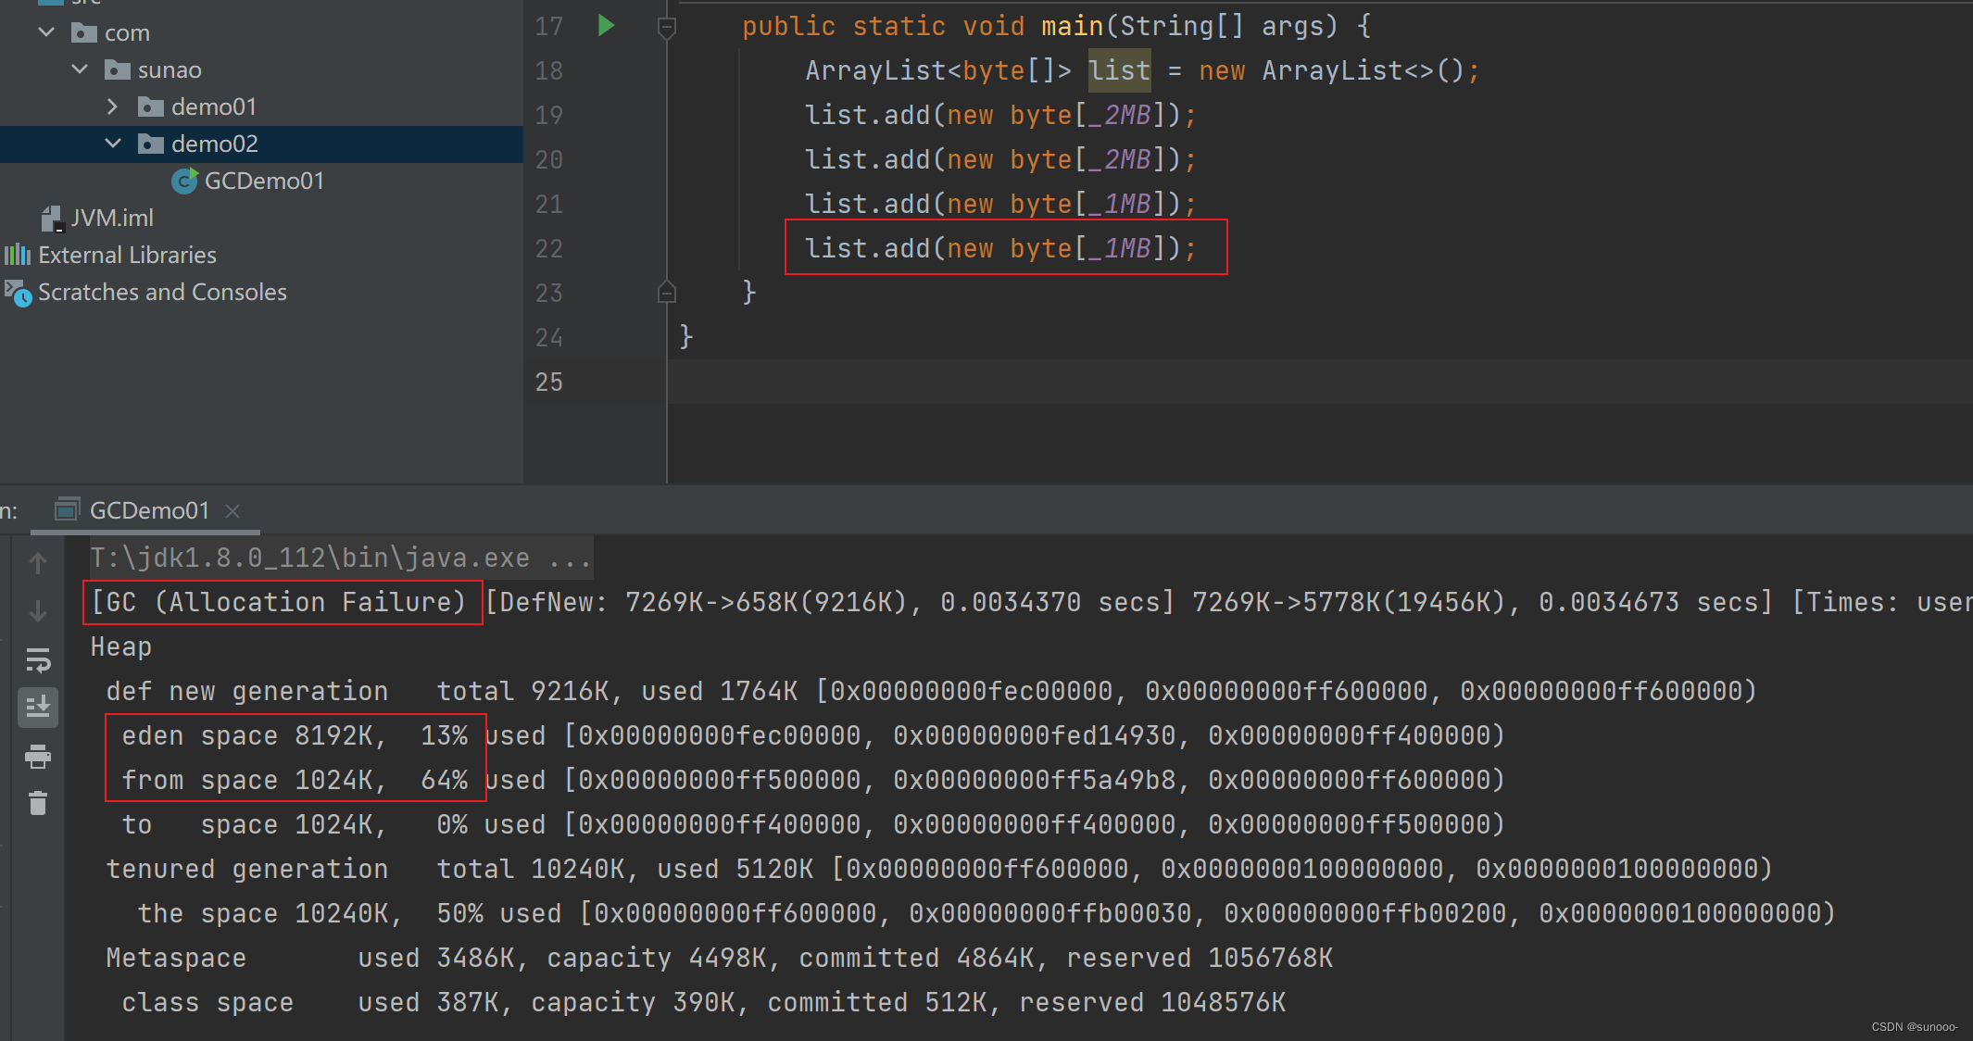Click the java.exe command line
Screen dimensions: 1973x1041
point(340,558)
